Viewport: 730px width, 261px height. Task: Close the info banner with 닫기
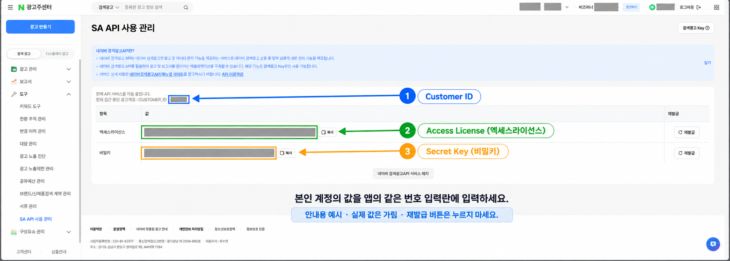click(707, 63)
